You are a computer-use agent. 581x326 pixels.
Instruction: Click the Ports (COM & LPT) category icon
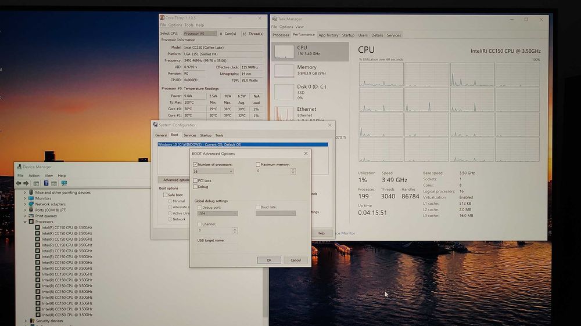point(31,210)
